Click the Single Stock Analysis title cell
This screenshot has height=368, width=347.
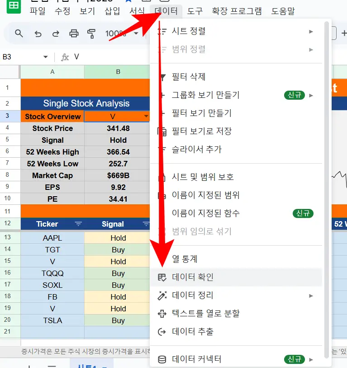86,103
